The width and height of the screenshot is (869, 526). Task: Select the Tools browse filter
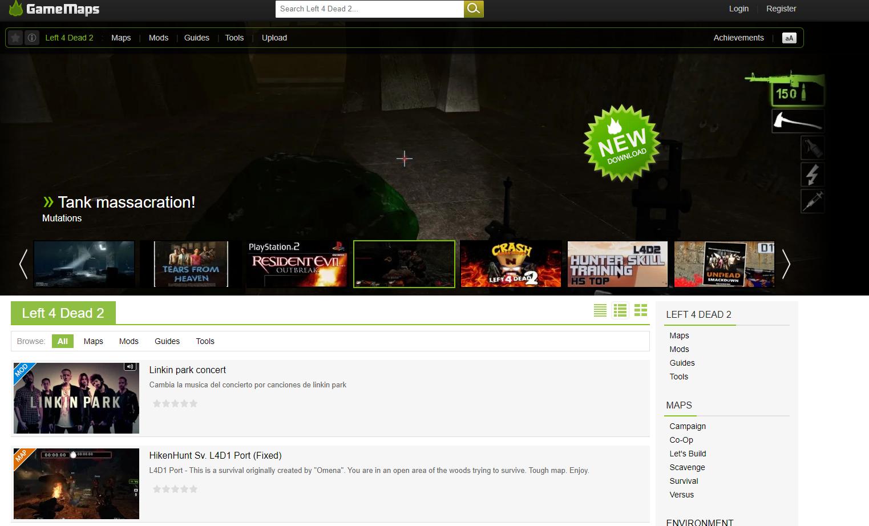tap(205, 341)
